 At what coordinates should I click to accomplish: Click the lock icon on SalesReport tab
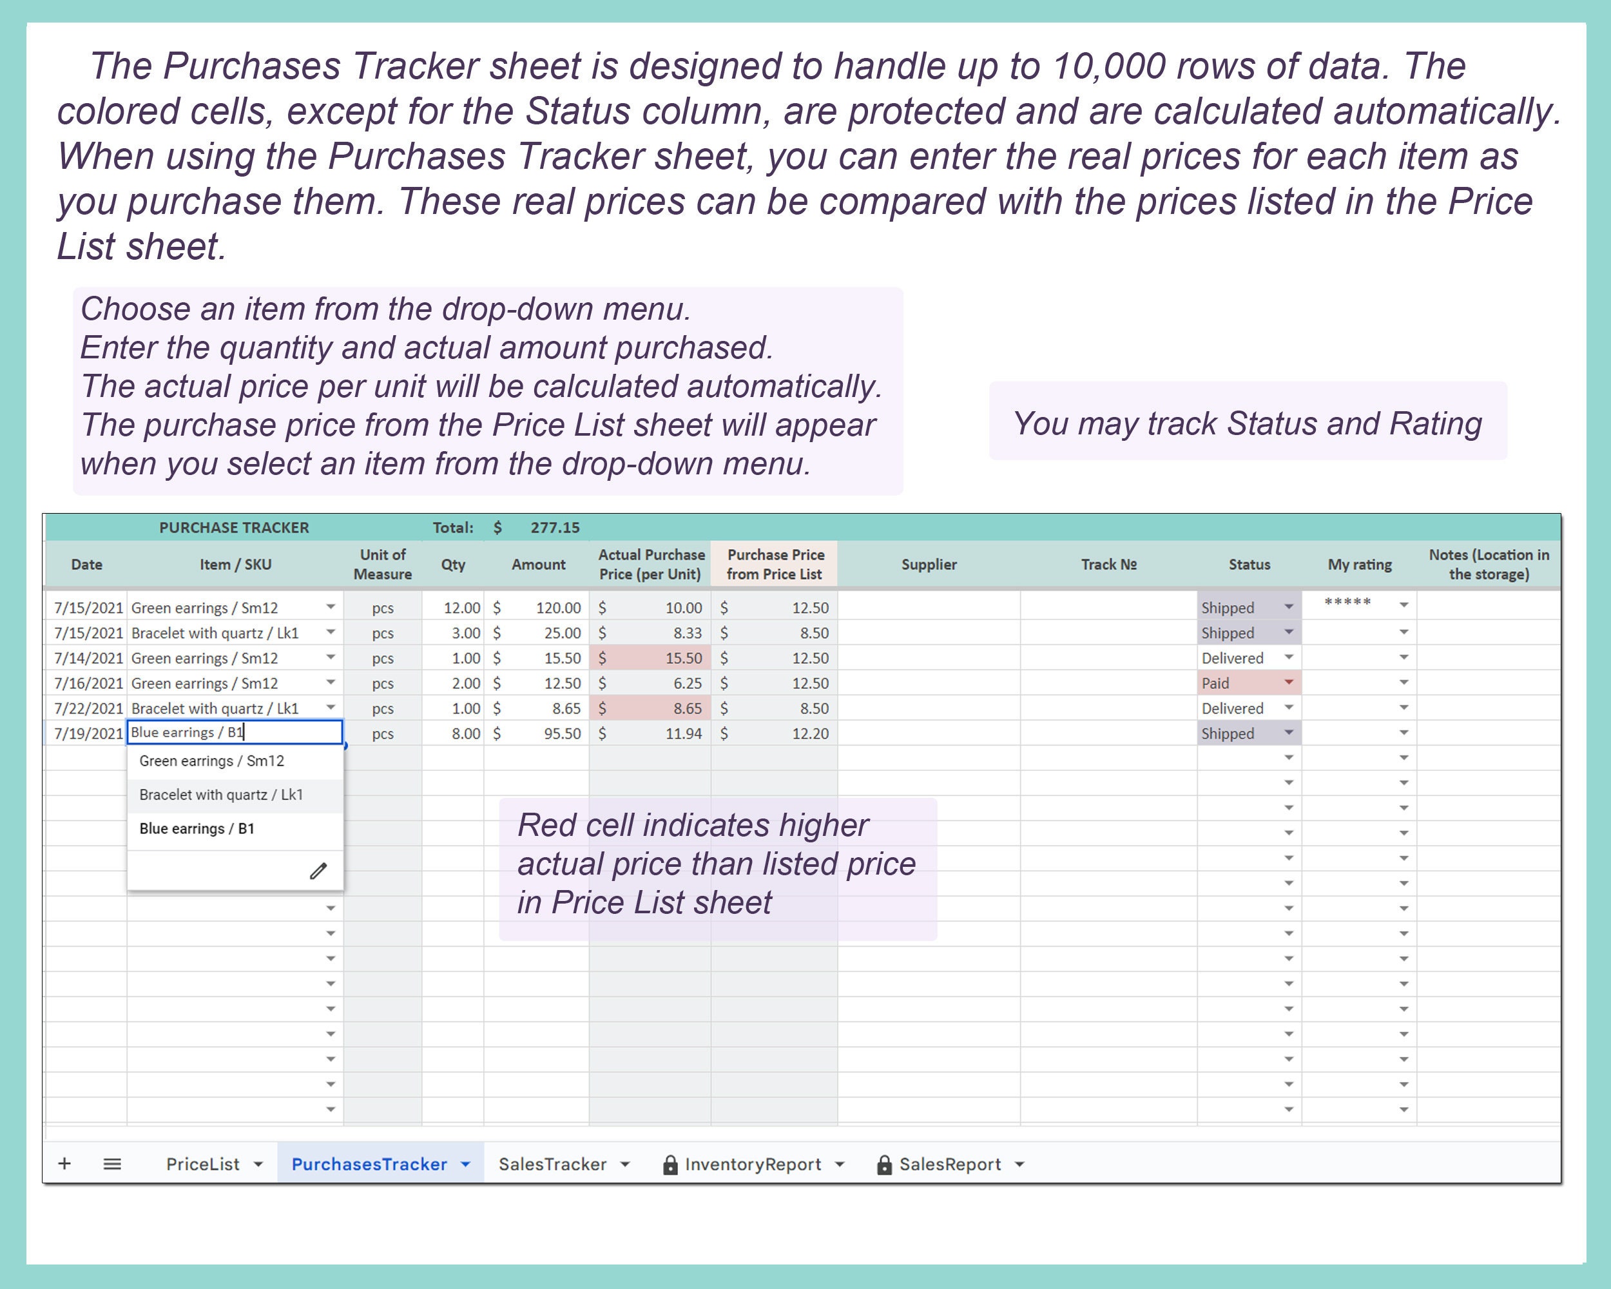point(884,1164)
